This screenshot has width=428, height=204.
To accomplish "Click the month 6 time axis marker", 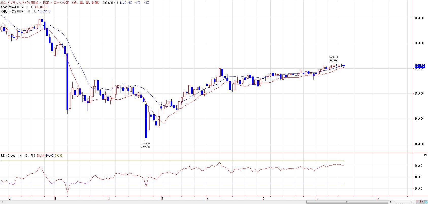I will tap(208, 198).
